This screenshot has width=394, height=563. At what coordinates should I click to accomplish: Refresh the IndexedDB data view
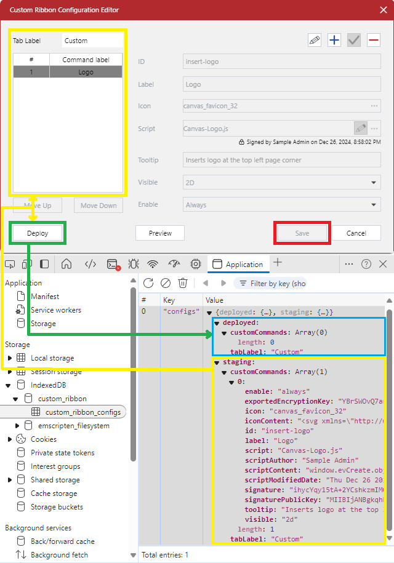148,283
